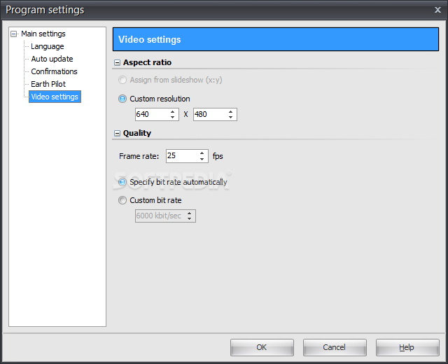Viewport: 448px width, 364px height.
Task: Select Main settings in the tree
Action: (x=43, y=34)
